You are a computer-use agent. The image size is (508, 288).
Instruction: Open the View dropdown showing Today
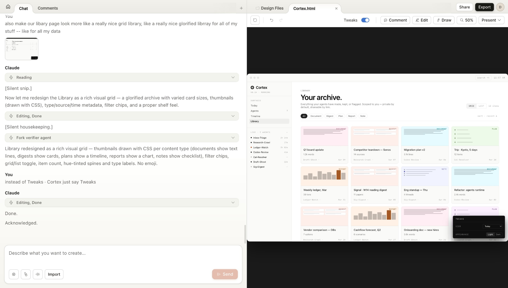(493, 226)
